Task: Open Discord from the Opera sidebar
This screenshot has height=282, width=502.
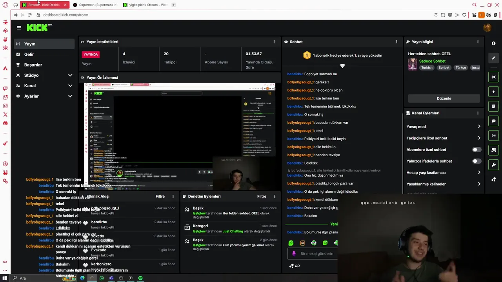Action: (x=5, y=123)
